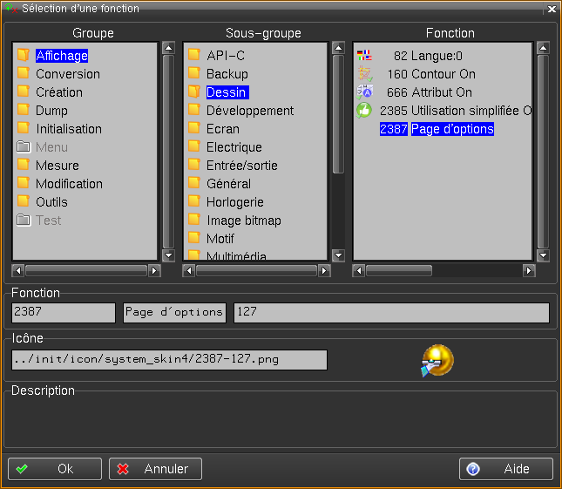Click Groupe vertical scrollbar track

(168, 152)
